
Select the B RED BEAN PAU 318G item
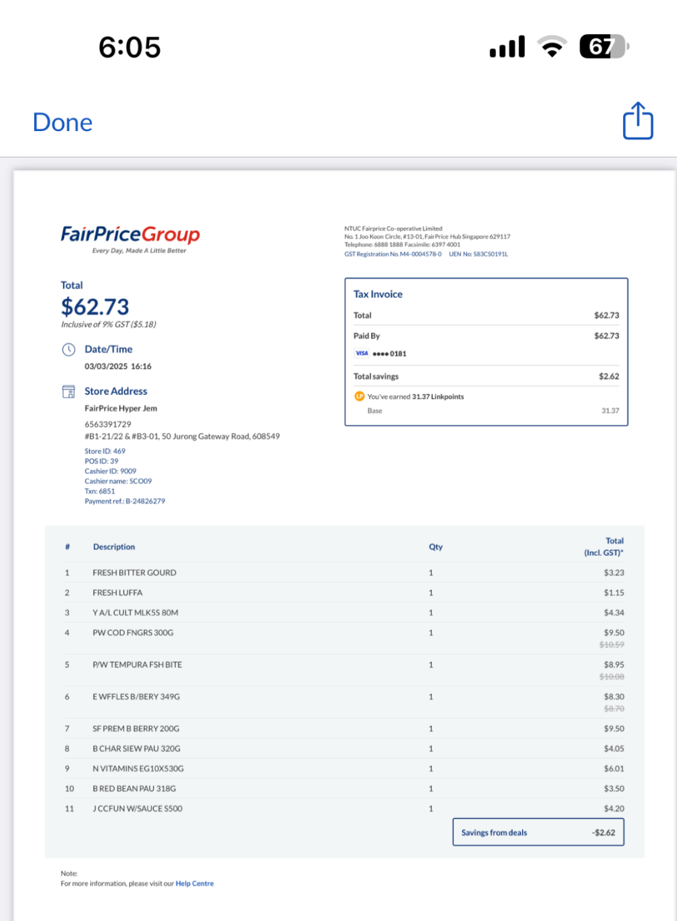click(x=134, y=788)
